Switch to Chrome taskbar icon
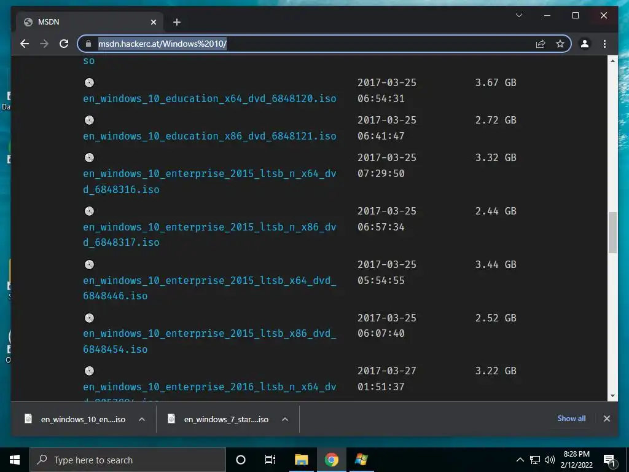The height and width of the screenshot is (472, 629). pos(331,460)
